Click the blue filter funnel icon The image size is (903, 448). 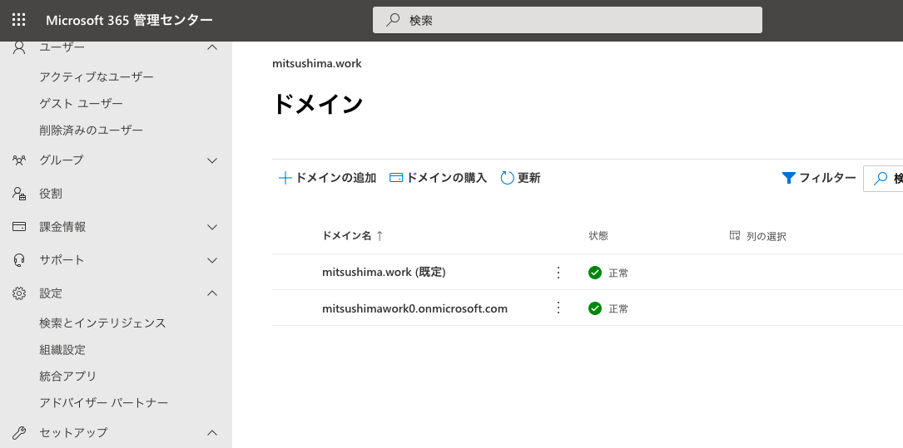pos(788,178)
